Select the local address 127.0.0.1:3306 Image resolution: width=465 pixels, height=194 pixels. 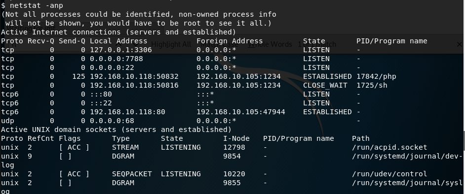[121, 50]
